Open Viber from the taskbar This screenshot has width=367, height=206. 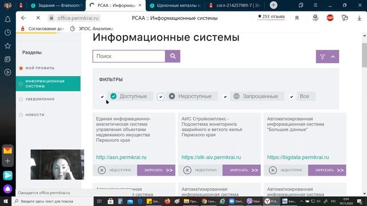point(253,201)
